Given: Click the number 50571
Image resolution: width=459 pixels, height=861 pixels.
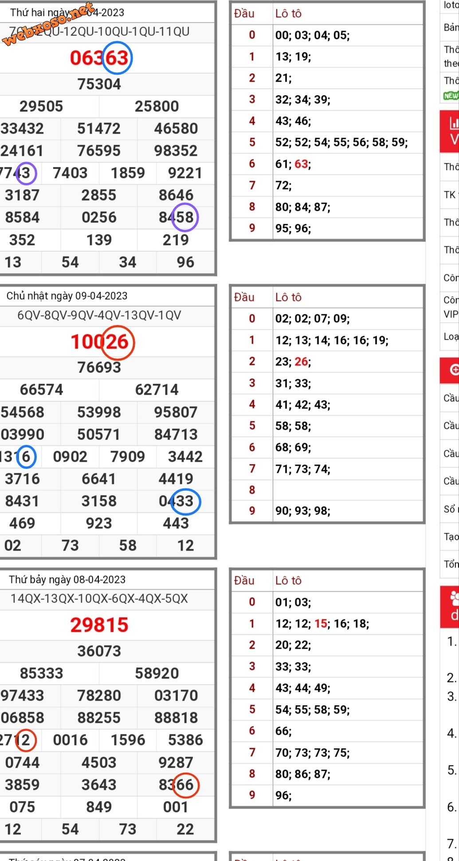Looking at the screenshot, I should click(x=99, y=434).
